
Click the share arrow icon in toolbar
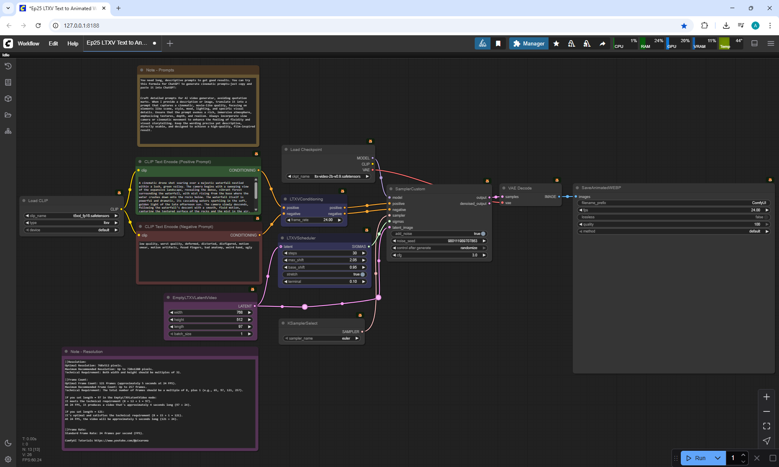[x=603, y=43]
